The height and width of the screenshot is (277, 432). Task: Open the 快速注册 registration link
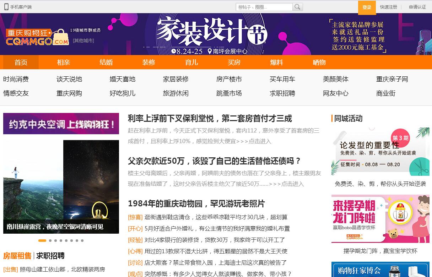(x=389, y=7)
